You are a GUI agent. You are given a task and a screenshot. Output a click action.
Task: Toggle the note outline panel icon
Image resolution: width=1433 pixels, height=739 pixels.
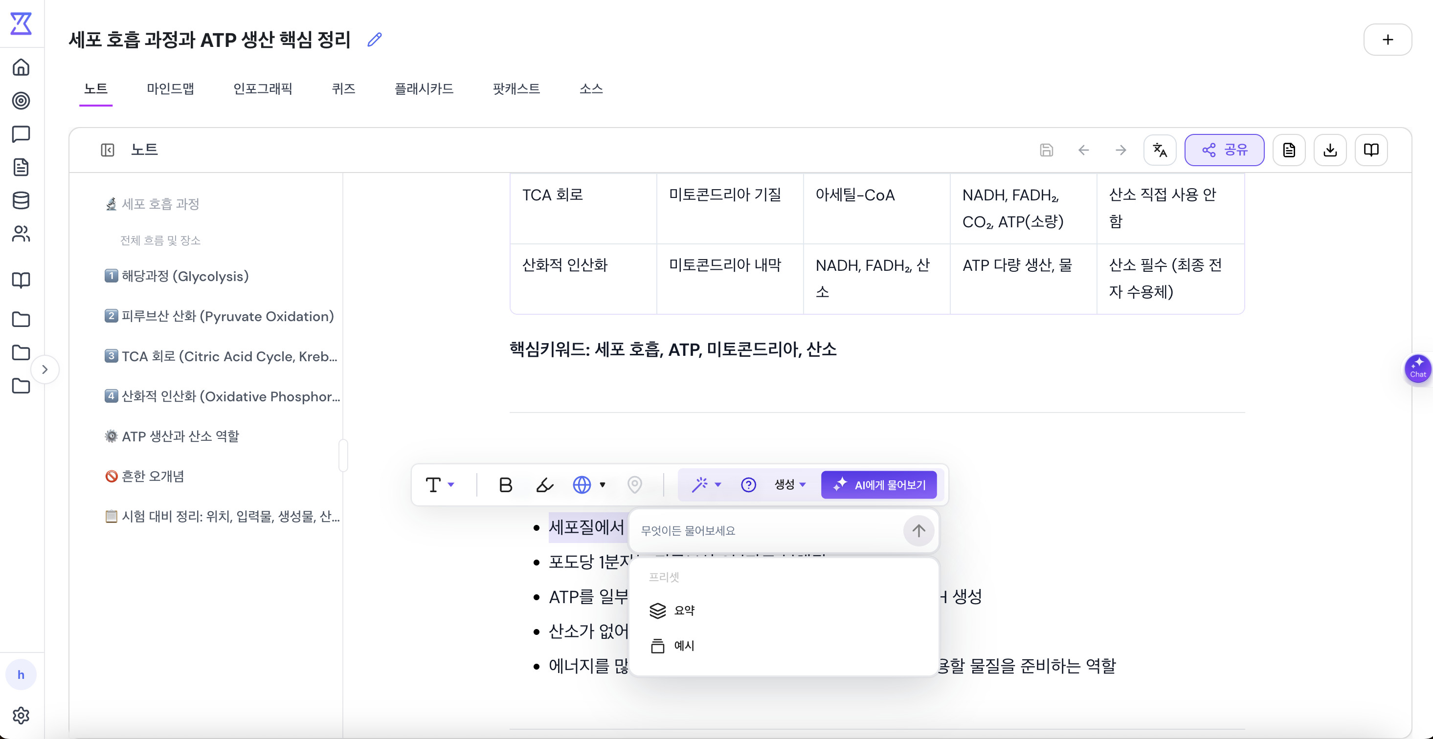pyautogui.click(x=108, y=150)
